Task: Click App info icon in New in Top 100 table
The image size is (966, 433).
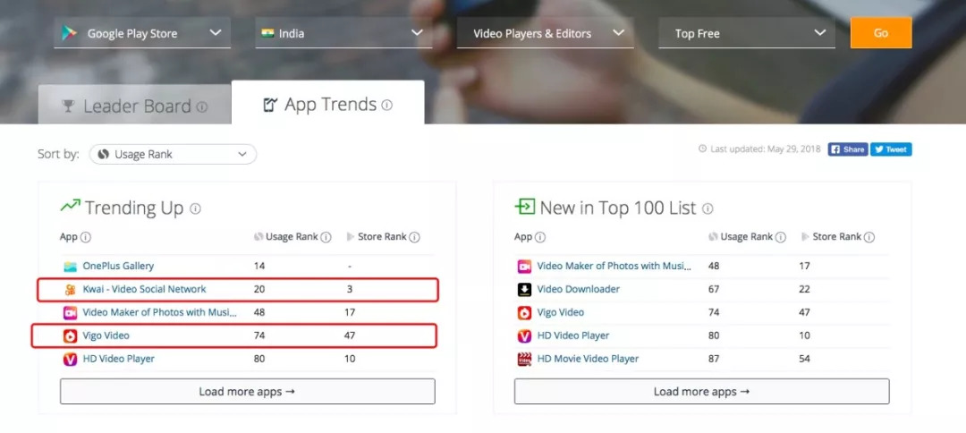Action: [540, 237]
